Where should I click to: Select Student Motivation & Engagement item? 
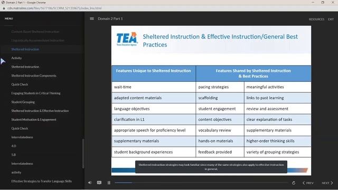(34, 120)
